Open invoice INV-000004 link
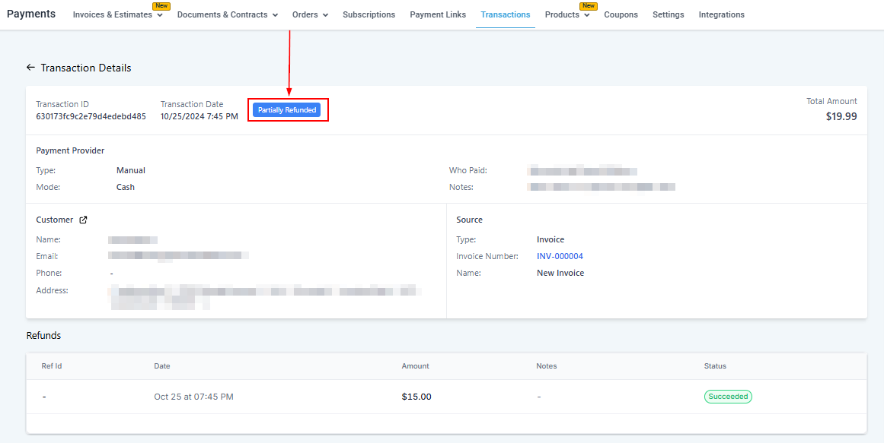884x443 pixels. (560, 257)
